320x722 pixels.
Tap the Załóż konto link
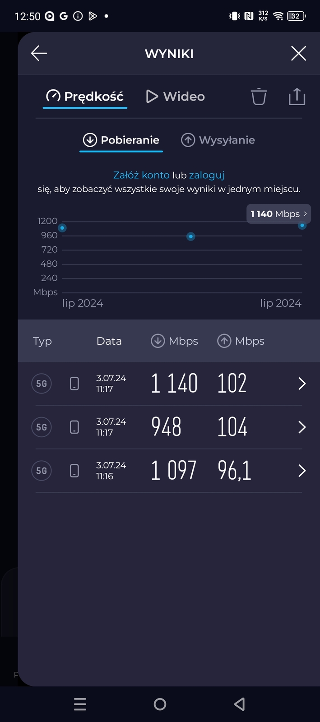(x=141, y=175)
